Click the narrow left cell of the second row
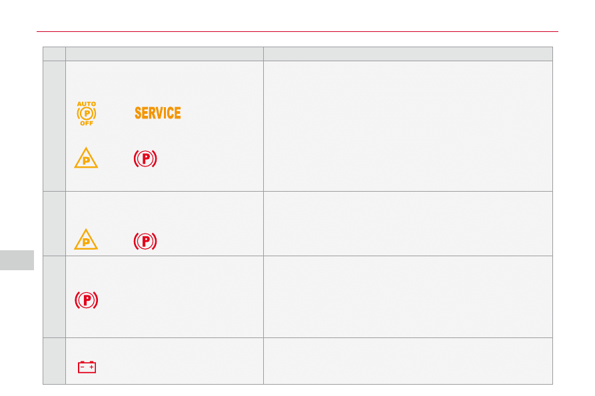The width and height of the screenshot is (595, 396). point(54,224)
